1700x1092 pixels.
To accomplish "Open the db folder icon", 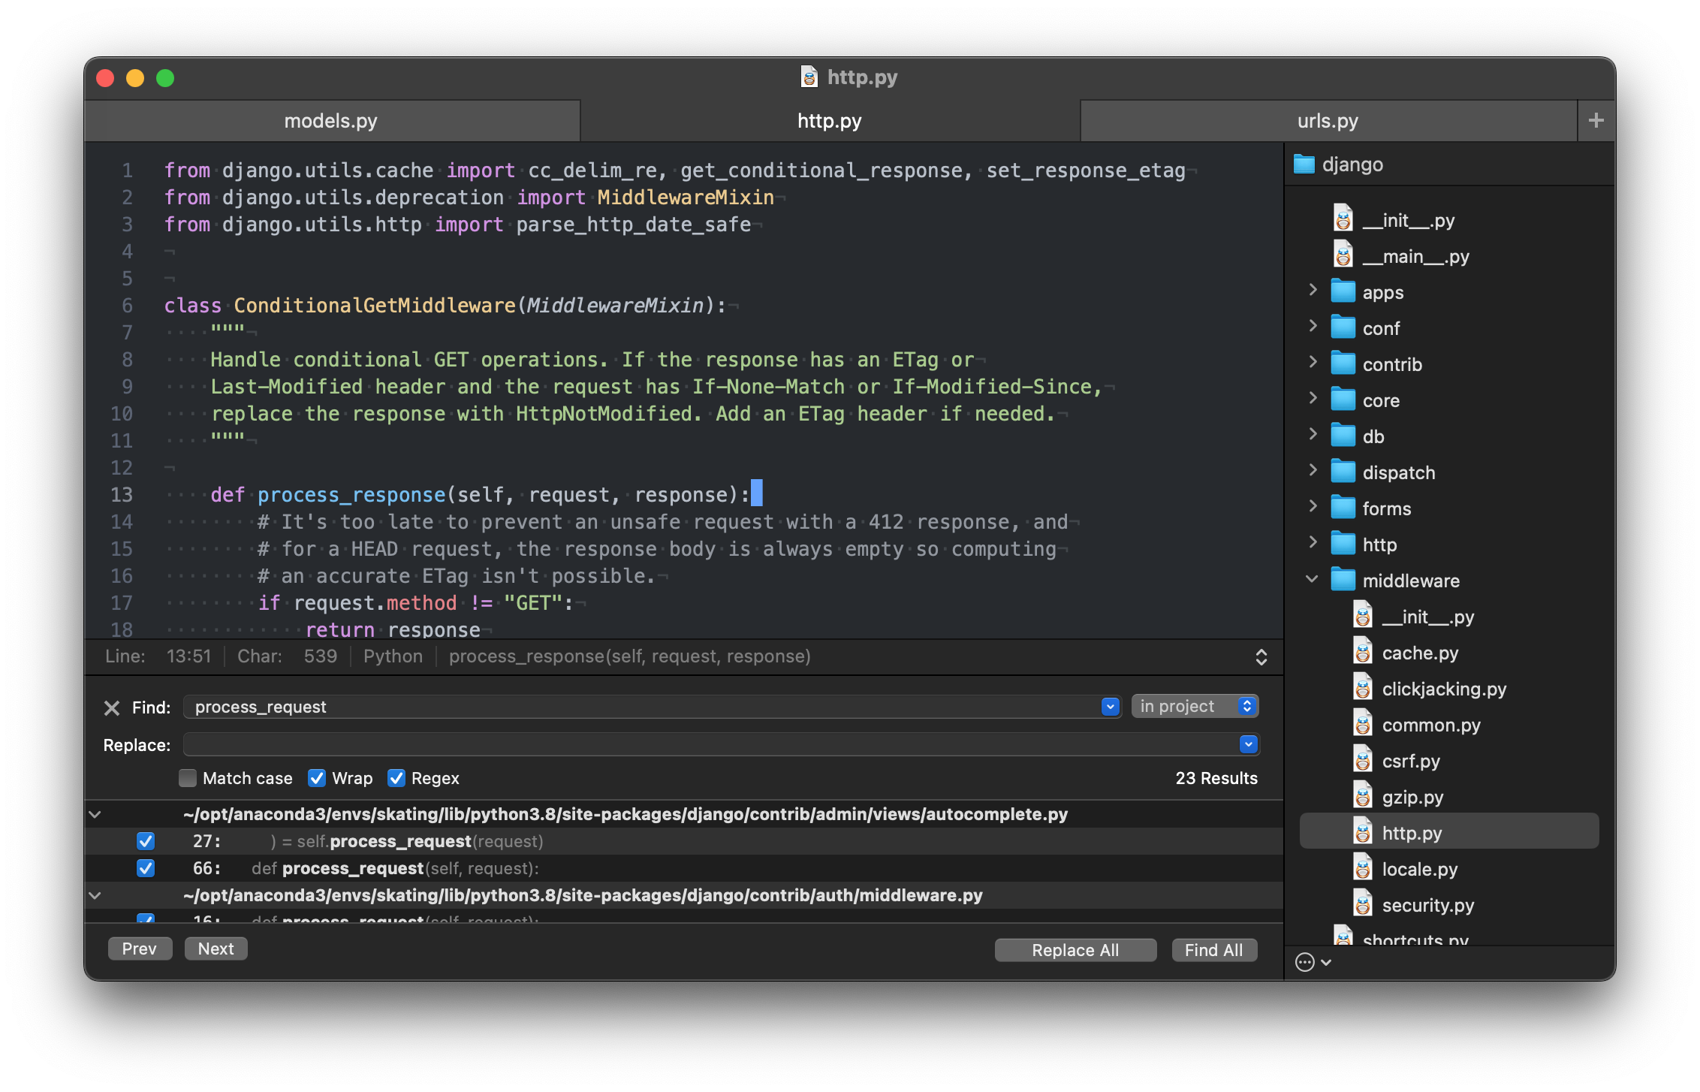I will tap(1343, 436).
